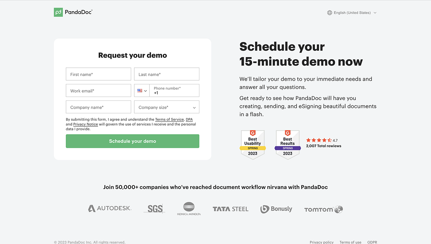Click the PandaDoc logo icon
The width and height of the screenshot is (431, 244).
pyautogui.click(x=59, y=12)
